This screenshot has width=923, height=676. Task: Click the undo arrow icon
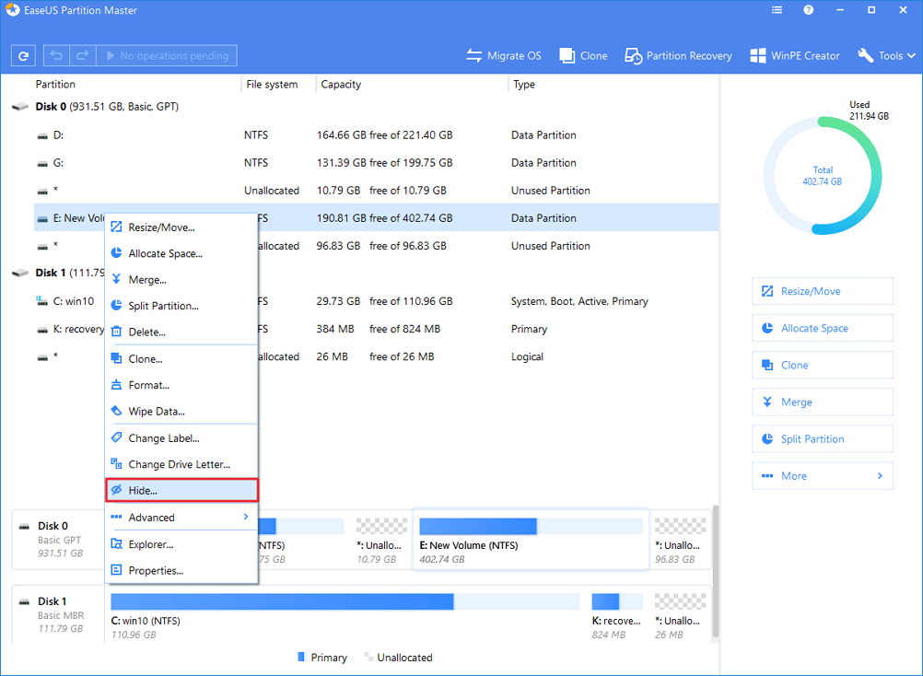(56, 56)
